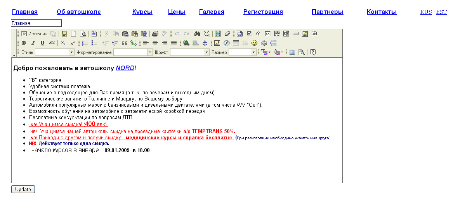Image resolution: width=465 pixels, height=218 pixels.
Task: Collapse the toolbar with the small triangle
Action: [x=14, y=55]
